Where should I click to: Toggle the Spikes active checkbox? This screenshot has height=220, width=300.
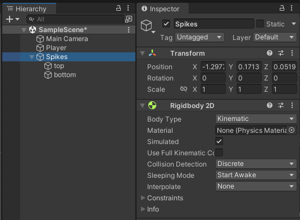(x=166, y=24)
